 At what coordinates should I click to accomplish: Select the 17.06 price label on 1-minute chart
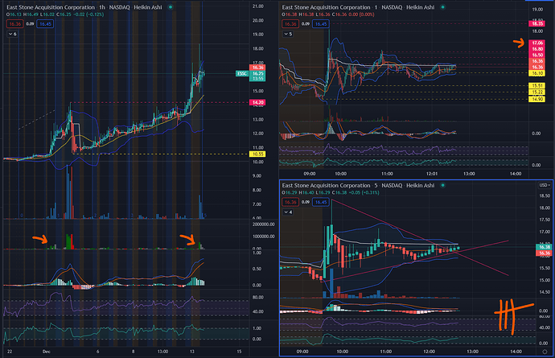[537, 43]
